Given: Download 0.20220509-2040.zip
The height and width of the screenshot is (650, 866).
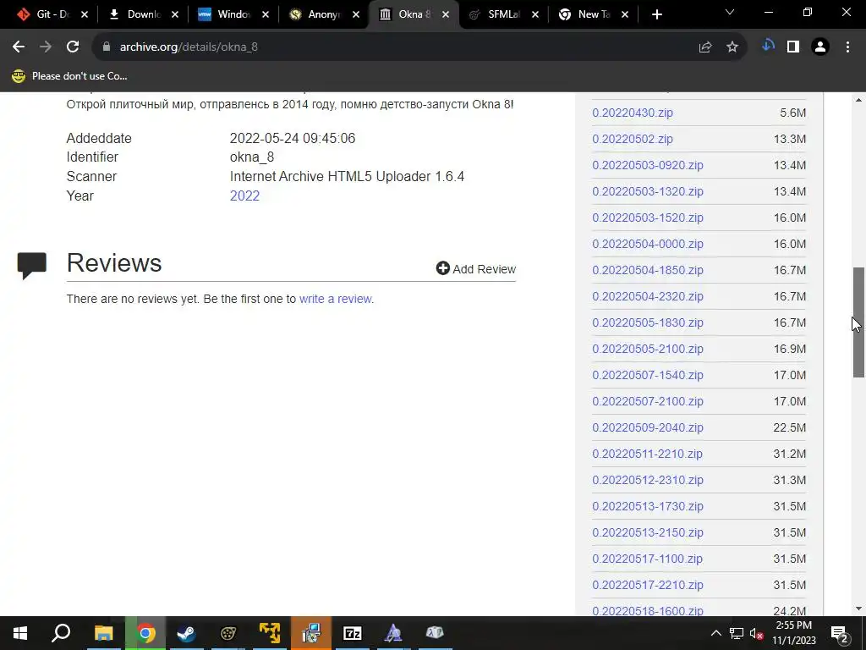Looking at the screenshot, I should [x=648, y=427].
